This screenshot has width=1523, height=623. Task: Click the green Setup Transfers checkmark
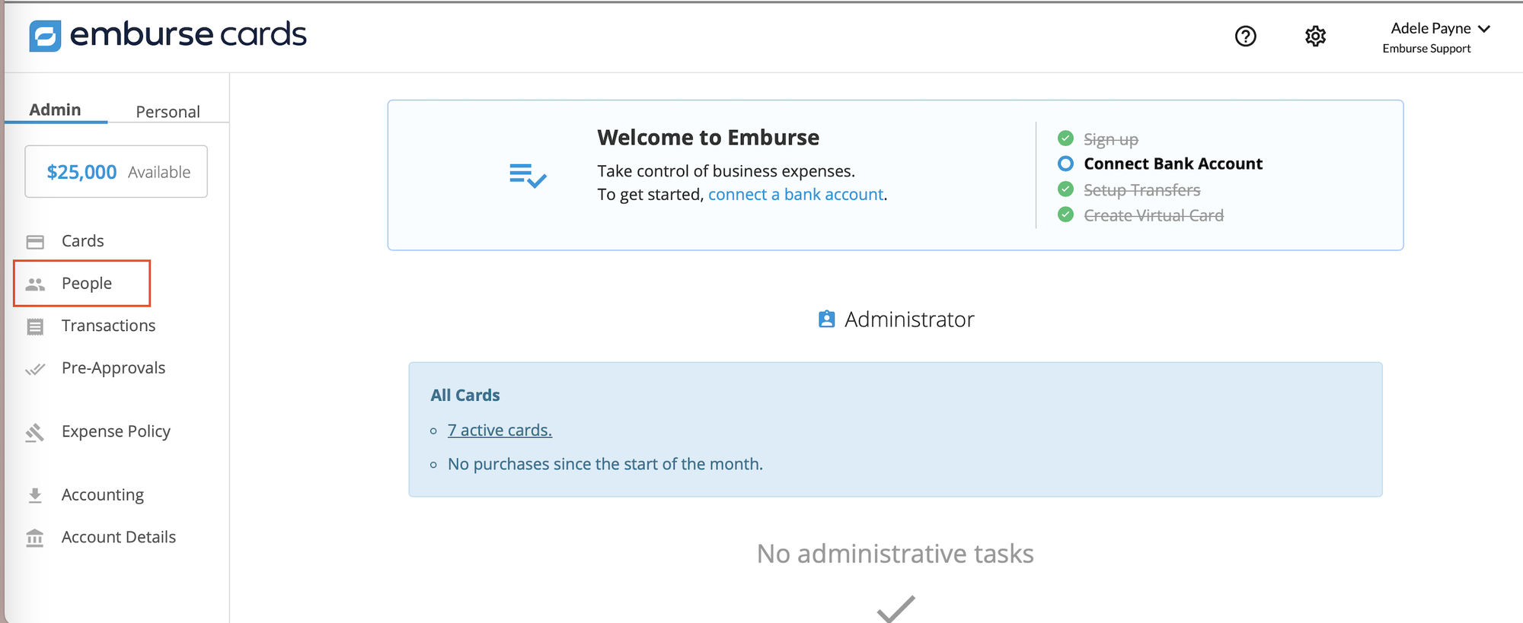pos(1065,189)
